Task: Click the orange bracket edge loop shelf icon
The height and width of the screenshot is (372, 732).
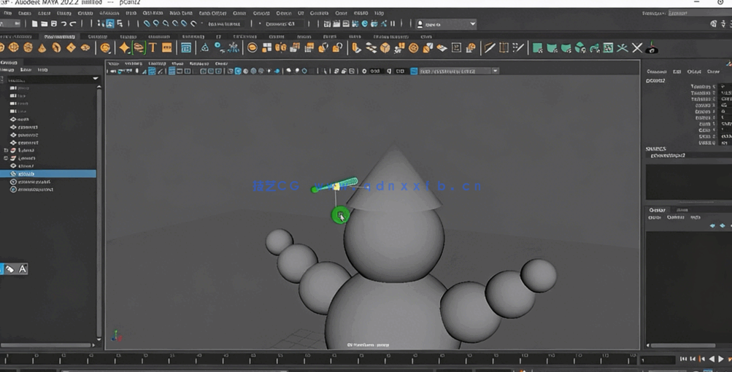Action: coord(504,47)
